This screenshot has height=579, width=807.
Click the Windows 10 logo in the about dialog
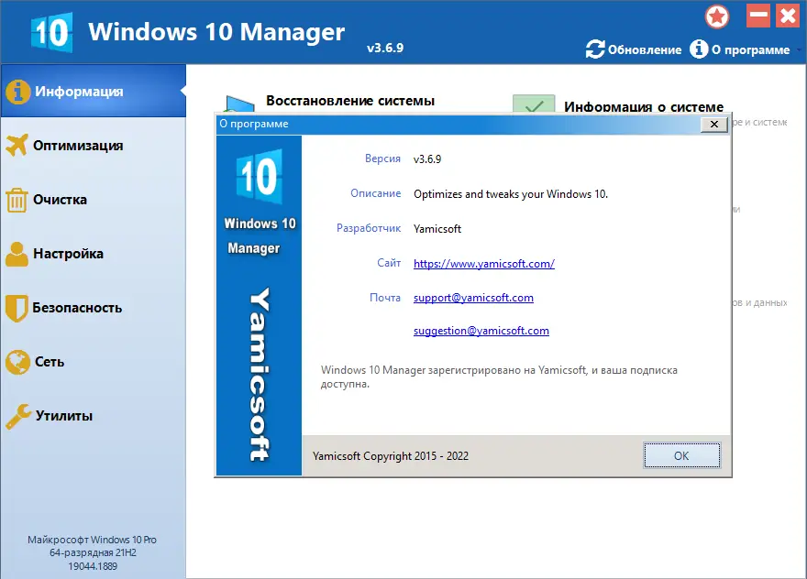coord(260,177)
